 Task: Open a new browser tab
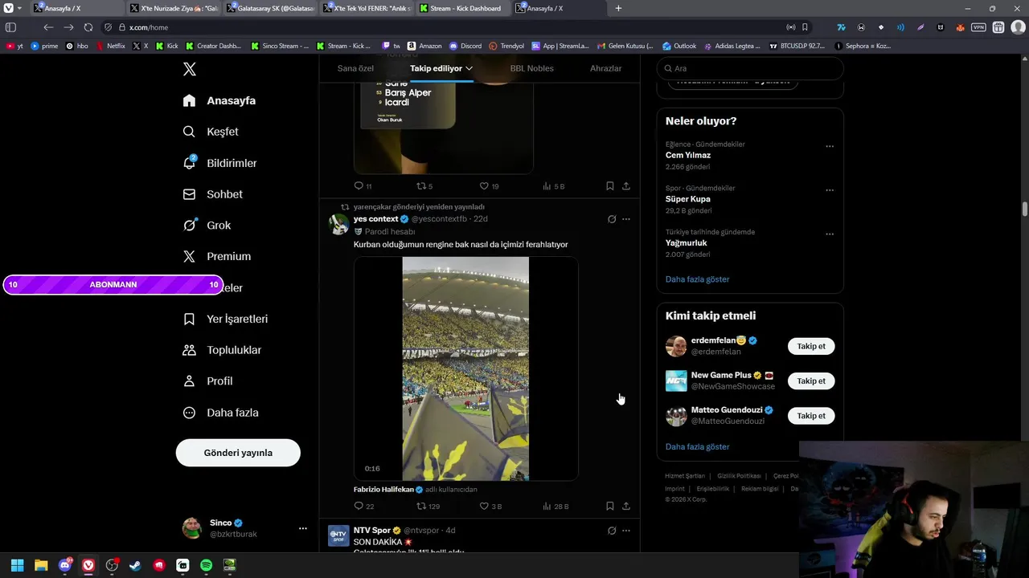pos(618,8)
